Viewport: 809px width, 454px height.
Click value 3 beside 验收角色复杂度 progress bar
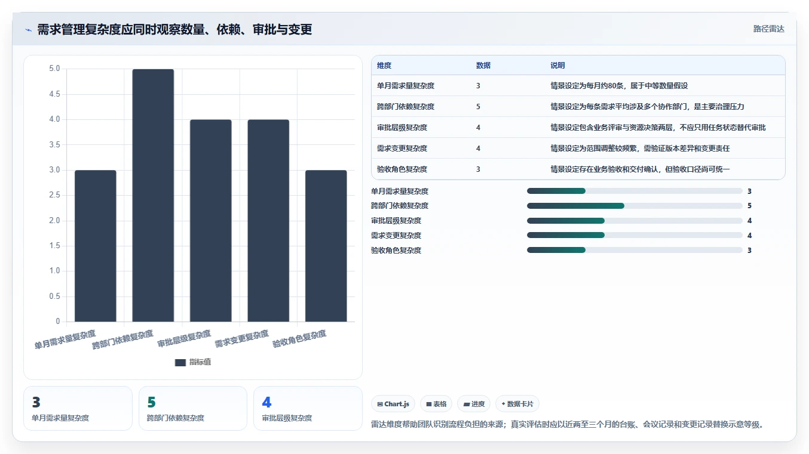(x=749, y=250)
